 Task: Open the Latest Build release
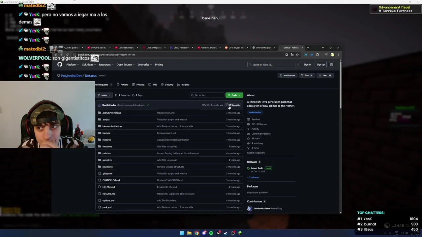click(x=257, y=168)
